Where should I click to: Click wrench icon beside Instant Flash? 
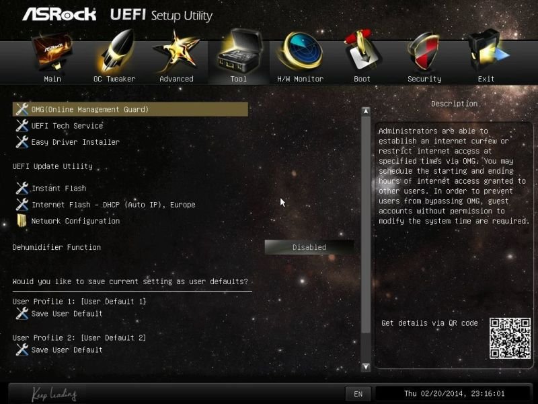(22, 188)
